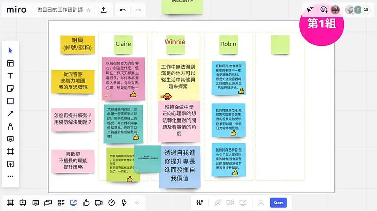Open the activities lightning bolt icon
Screen dimensions: 377x211
[124, 203]
